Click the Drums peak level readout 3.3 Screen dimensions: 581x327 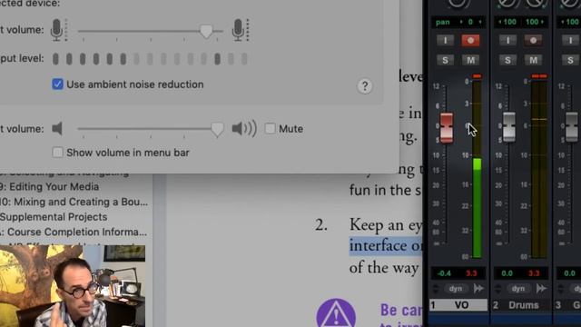(534, 273)
